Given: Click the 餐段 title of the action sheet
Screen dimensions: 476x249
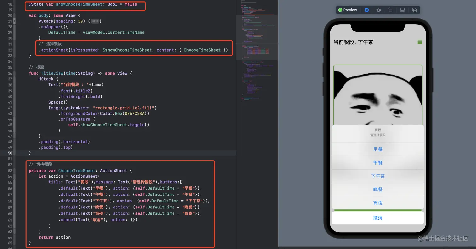Looking at the screenshot, I should [x=378, y=130].
